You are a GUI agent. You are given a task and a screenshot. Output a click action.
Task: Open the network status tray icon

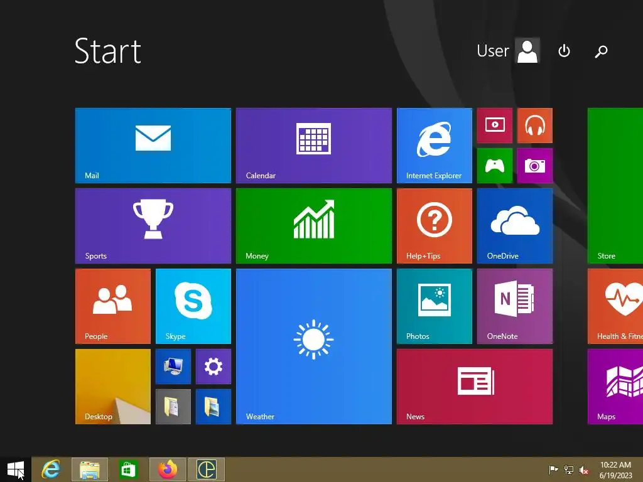tap(569, 469)
